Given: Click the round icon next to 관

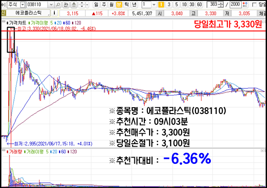Looking at the screenshot, I should pos(74,4).
